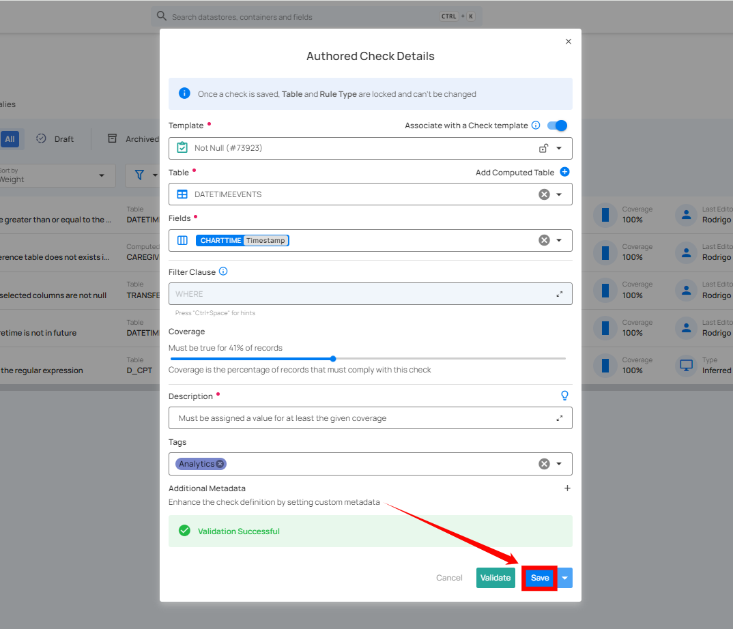
Task: Click the Validate button
Action: 495,578
